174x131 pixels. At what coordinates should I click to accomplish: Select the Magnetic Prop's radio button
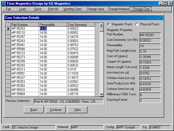tap(109, 24)
